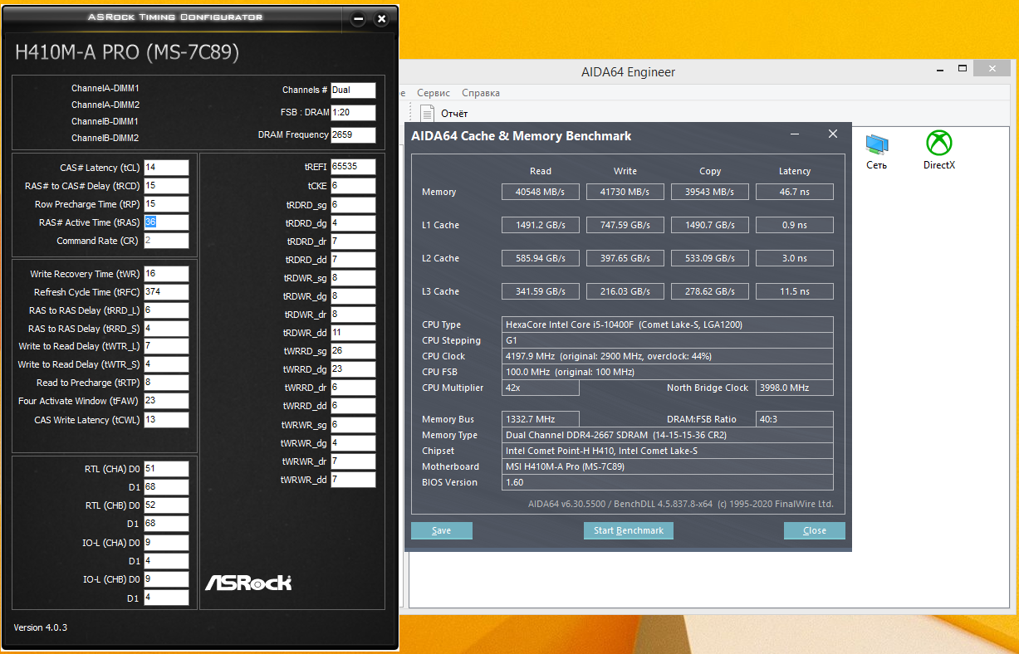Click Start Benchmark button
Screen dimensions: 1019x654
pos(629,530)
